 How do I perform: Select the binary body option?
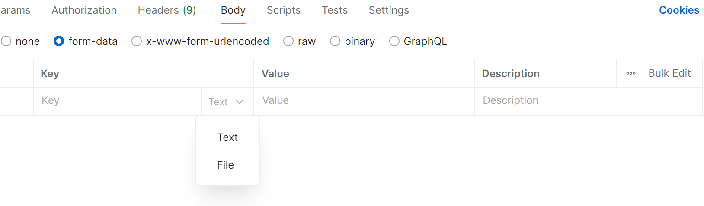click(335, 41)
